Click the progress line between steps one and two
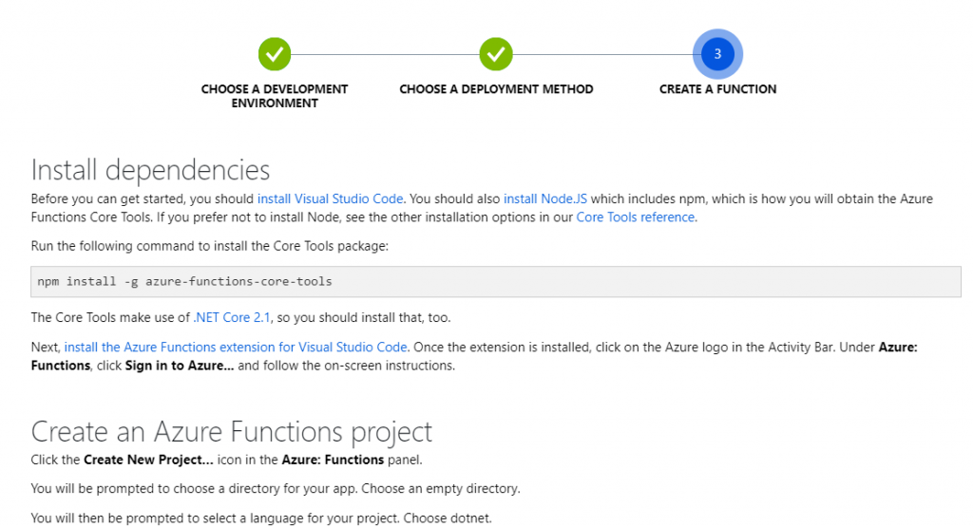Image resolution: width=973 pixels, height=527 pixels. [x=385, y=54]
